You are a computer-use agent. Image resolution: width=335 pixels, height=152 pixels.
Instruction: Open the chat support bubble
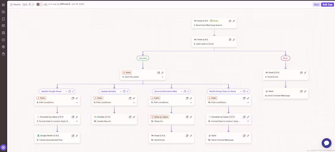coord(326,143)
